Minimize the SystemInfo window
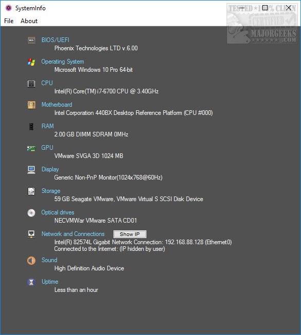Image resolution: width=301 pixels, height=335 pixels. 241,8
